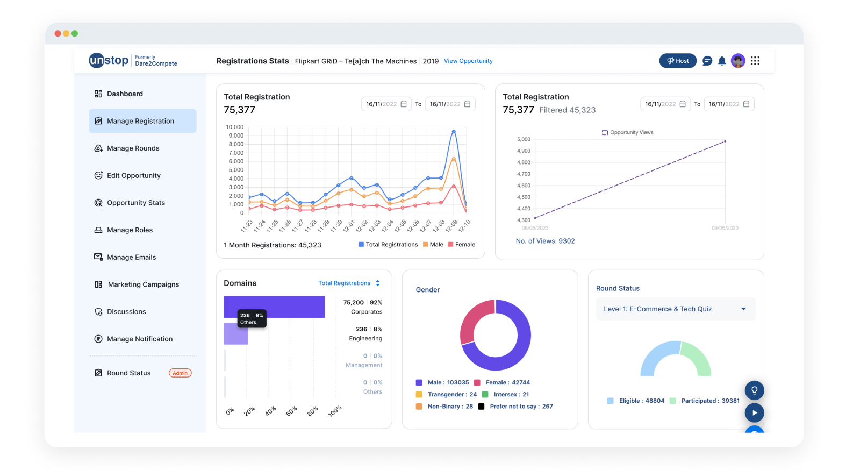
Task: Open calendar on first chart start date
Action: coord(404,104)
